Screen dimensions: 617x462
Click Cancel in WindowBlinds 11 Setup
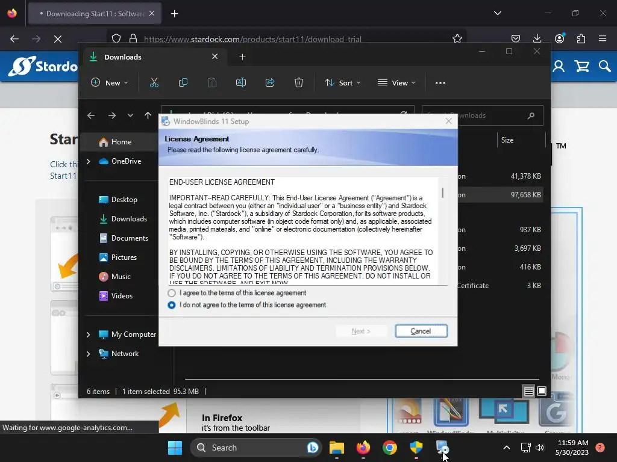click(421, 331)
